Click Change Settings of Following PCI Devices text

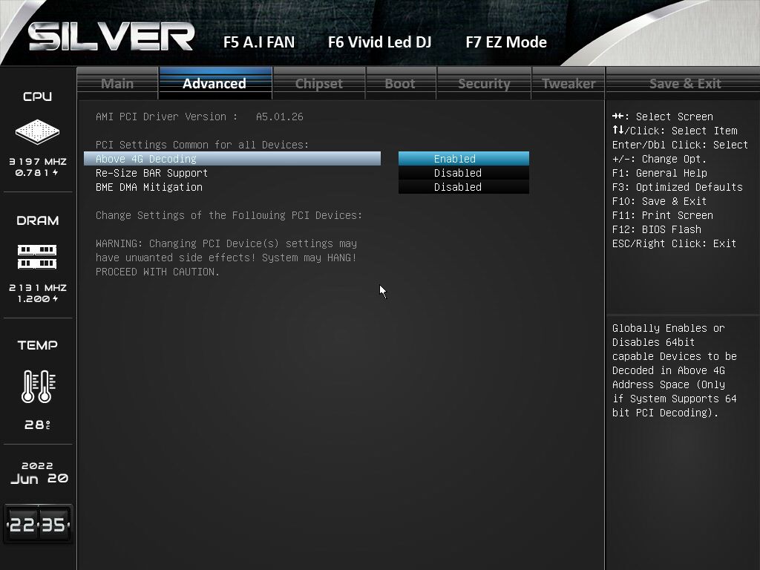[x=229, y=214]
